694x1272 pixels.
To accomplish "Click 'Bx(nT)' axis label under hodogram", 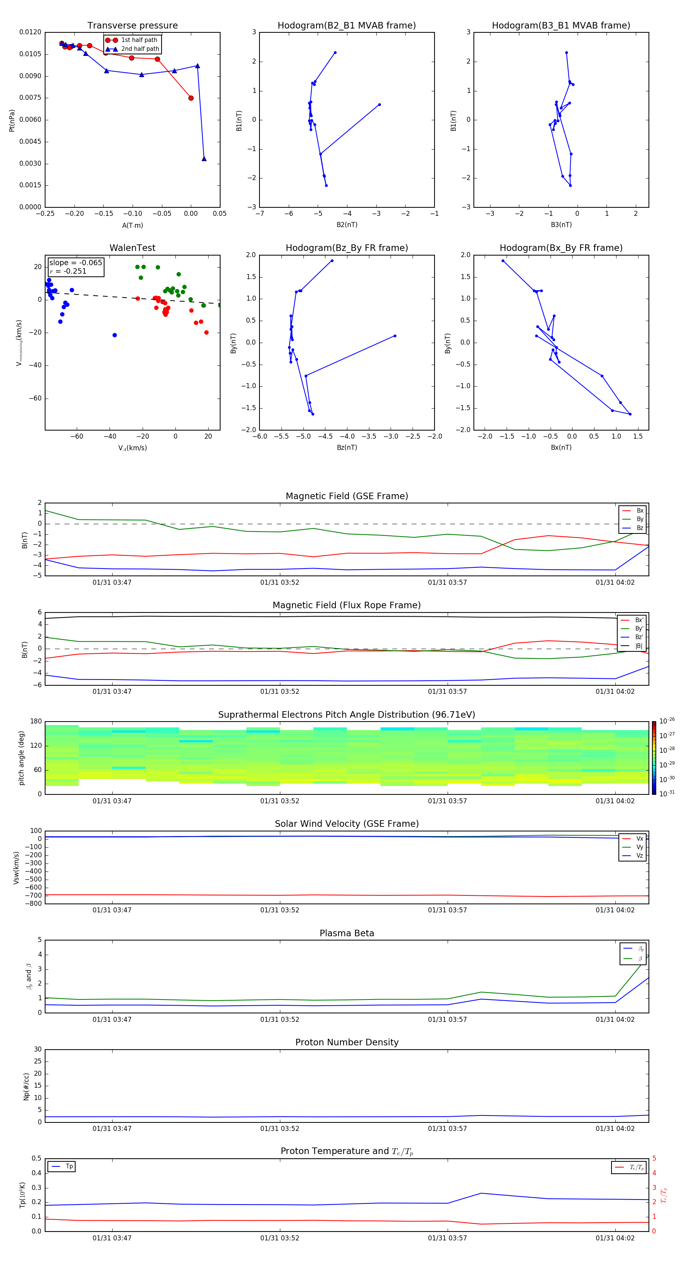I will click(561, 448).
